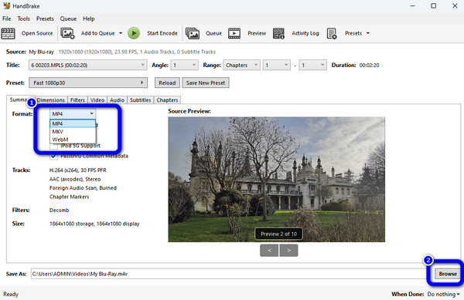Click the Preview film frame icon
This screenshot has height=300, width=464.
click(x=234, y=33)
